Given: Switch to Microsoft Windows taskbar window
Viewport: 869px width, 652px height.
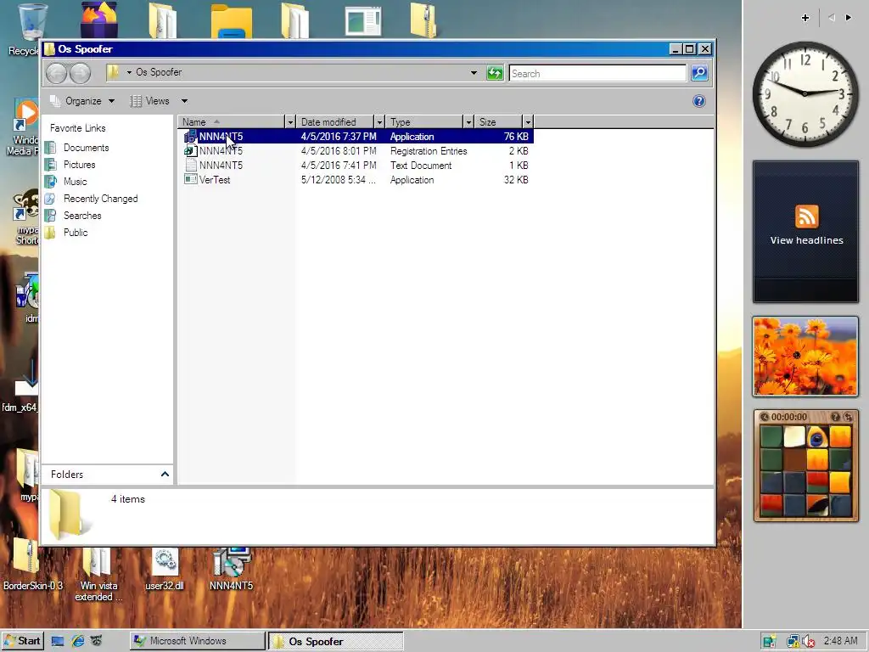Looking at the screenshot, I should click(198, 641).
